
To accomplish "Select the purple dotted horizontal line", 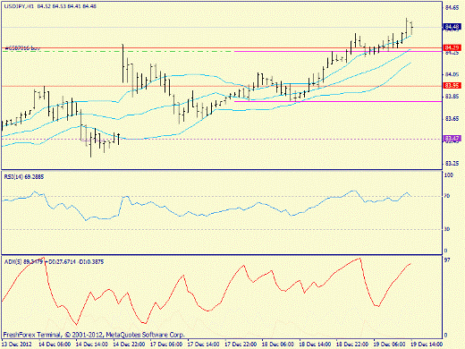I will (222, 139).
